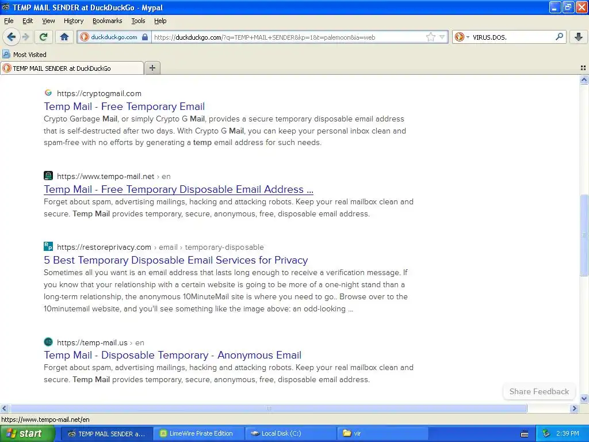Click the cryptogmail favicon

(x=48, y=93)
